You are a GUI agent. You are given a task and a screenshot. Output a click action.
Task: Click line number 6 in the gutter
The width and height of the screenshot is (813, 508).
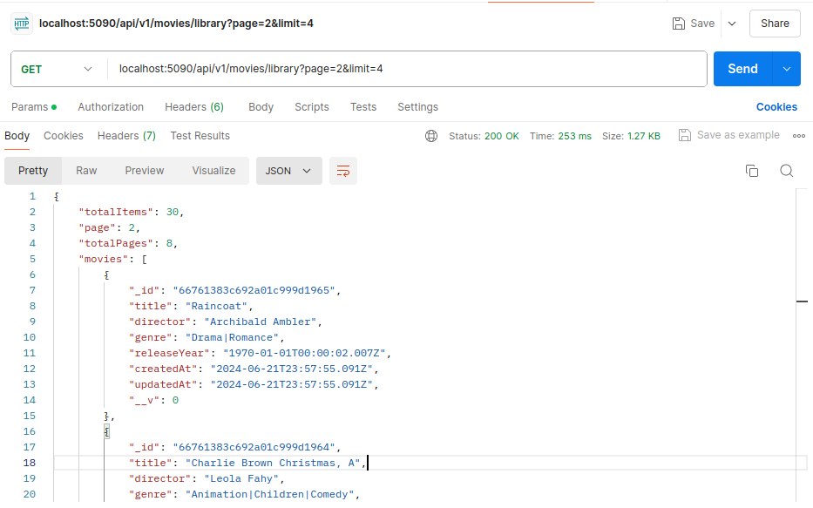pos(32,274)
